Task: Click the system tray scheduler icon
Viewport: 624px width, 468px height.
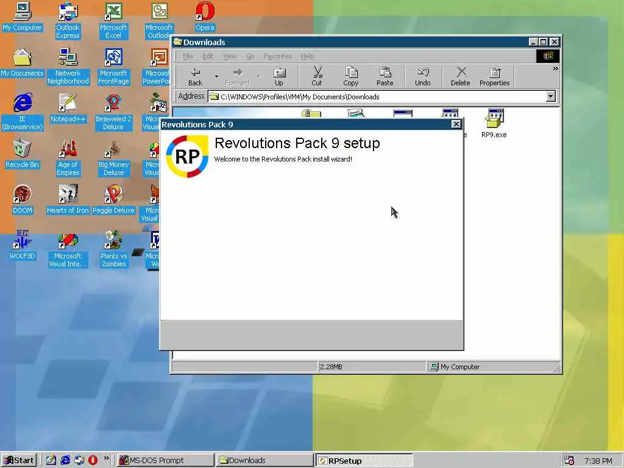Action: (569, 461)
